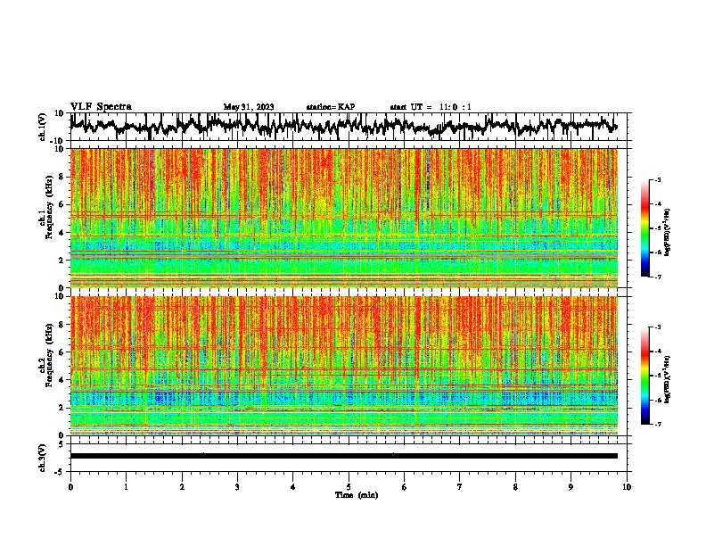Click the '5' tick on ch.3 voltage axis
Screen dimensions: 706x546
62,444
